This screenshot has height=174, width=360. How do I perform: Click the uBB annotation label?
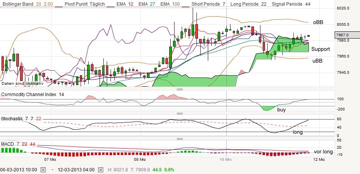[317, 61]
